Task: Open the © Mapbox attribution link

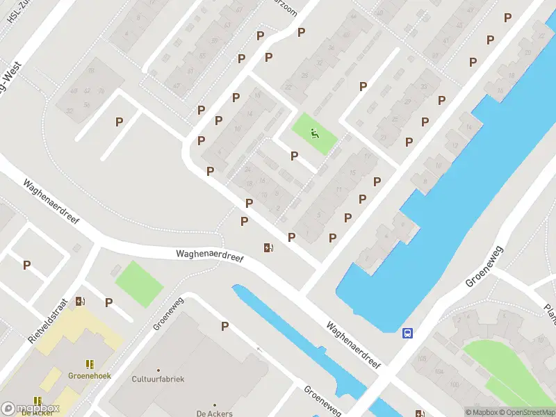Action: click(482, 412)
